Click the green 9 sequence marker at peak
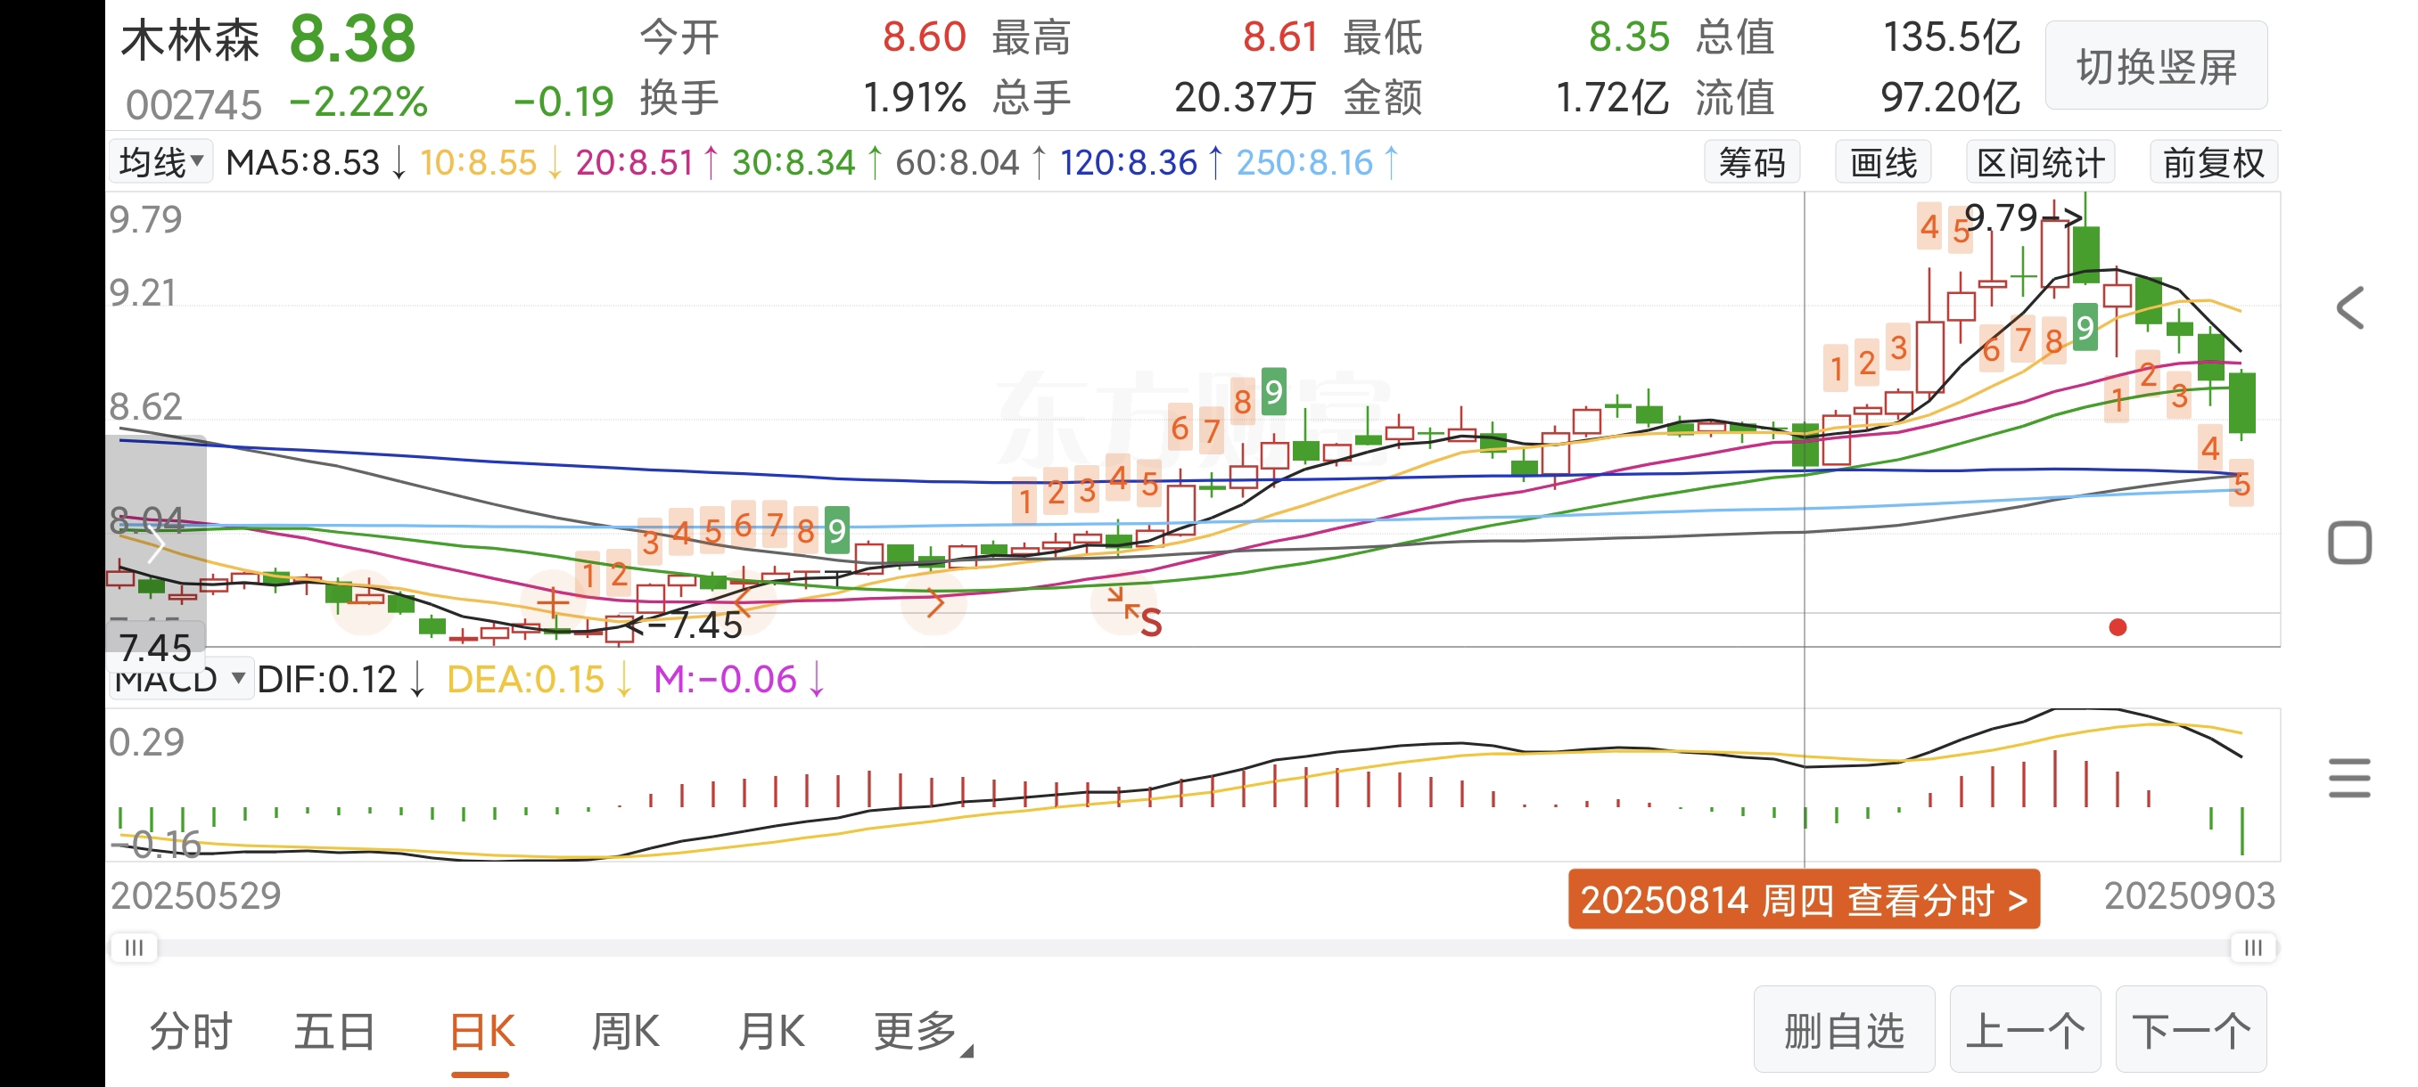This screenshot has height=1087, width=2418. pyautogui.click(x=2085, y=328)
